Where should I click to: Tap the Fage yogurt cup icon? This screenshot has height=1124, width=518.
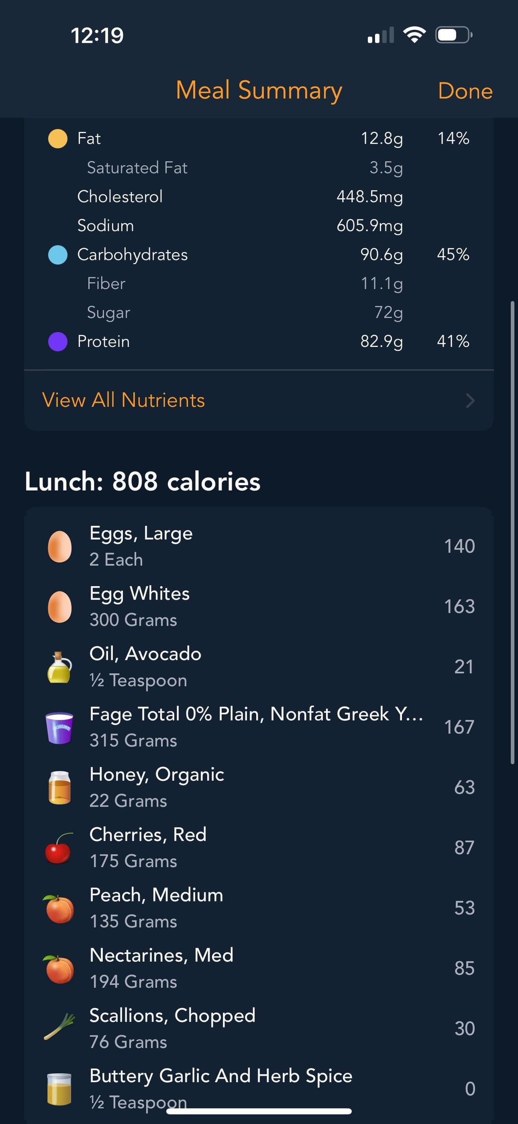pyautogui.click(x=59, y=727)
